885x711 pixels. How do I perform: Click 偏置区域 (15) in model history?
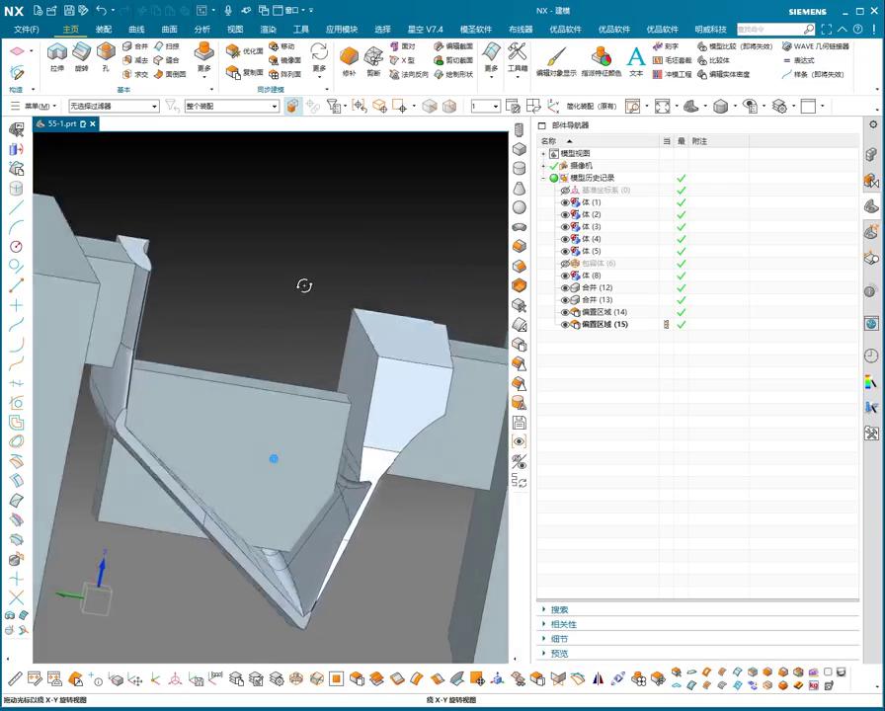[603, 324]
